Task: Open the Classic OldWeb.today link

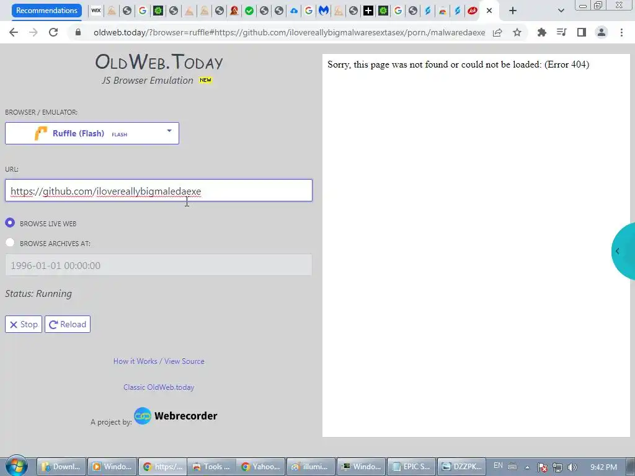Action: coord(159,387)
